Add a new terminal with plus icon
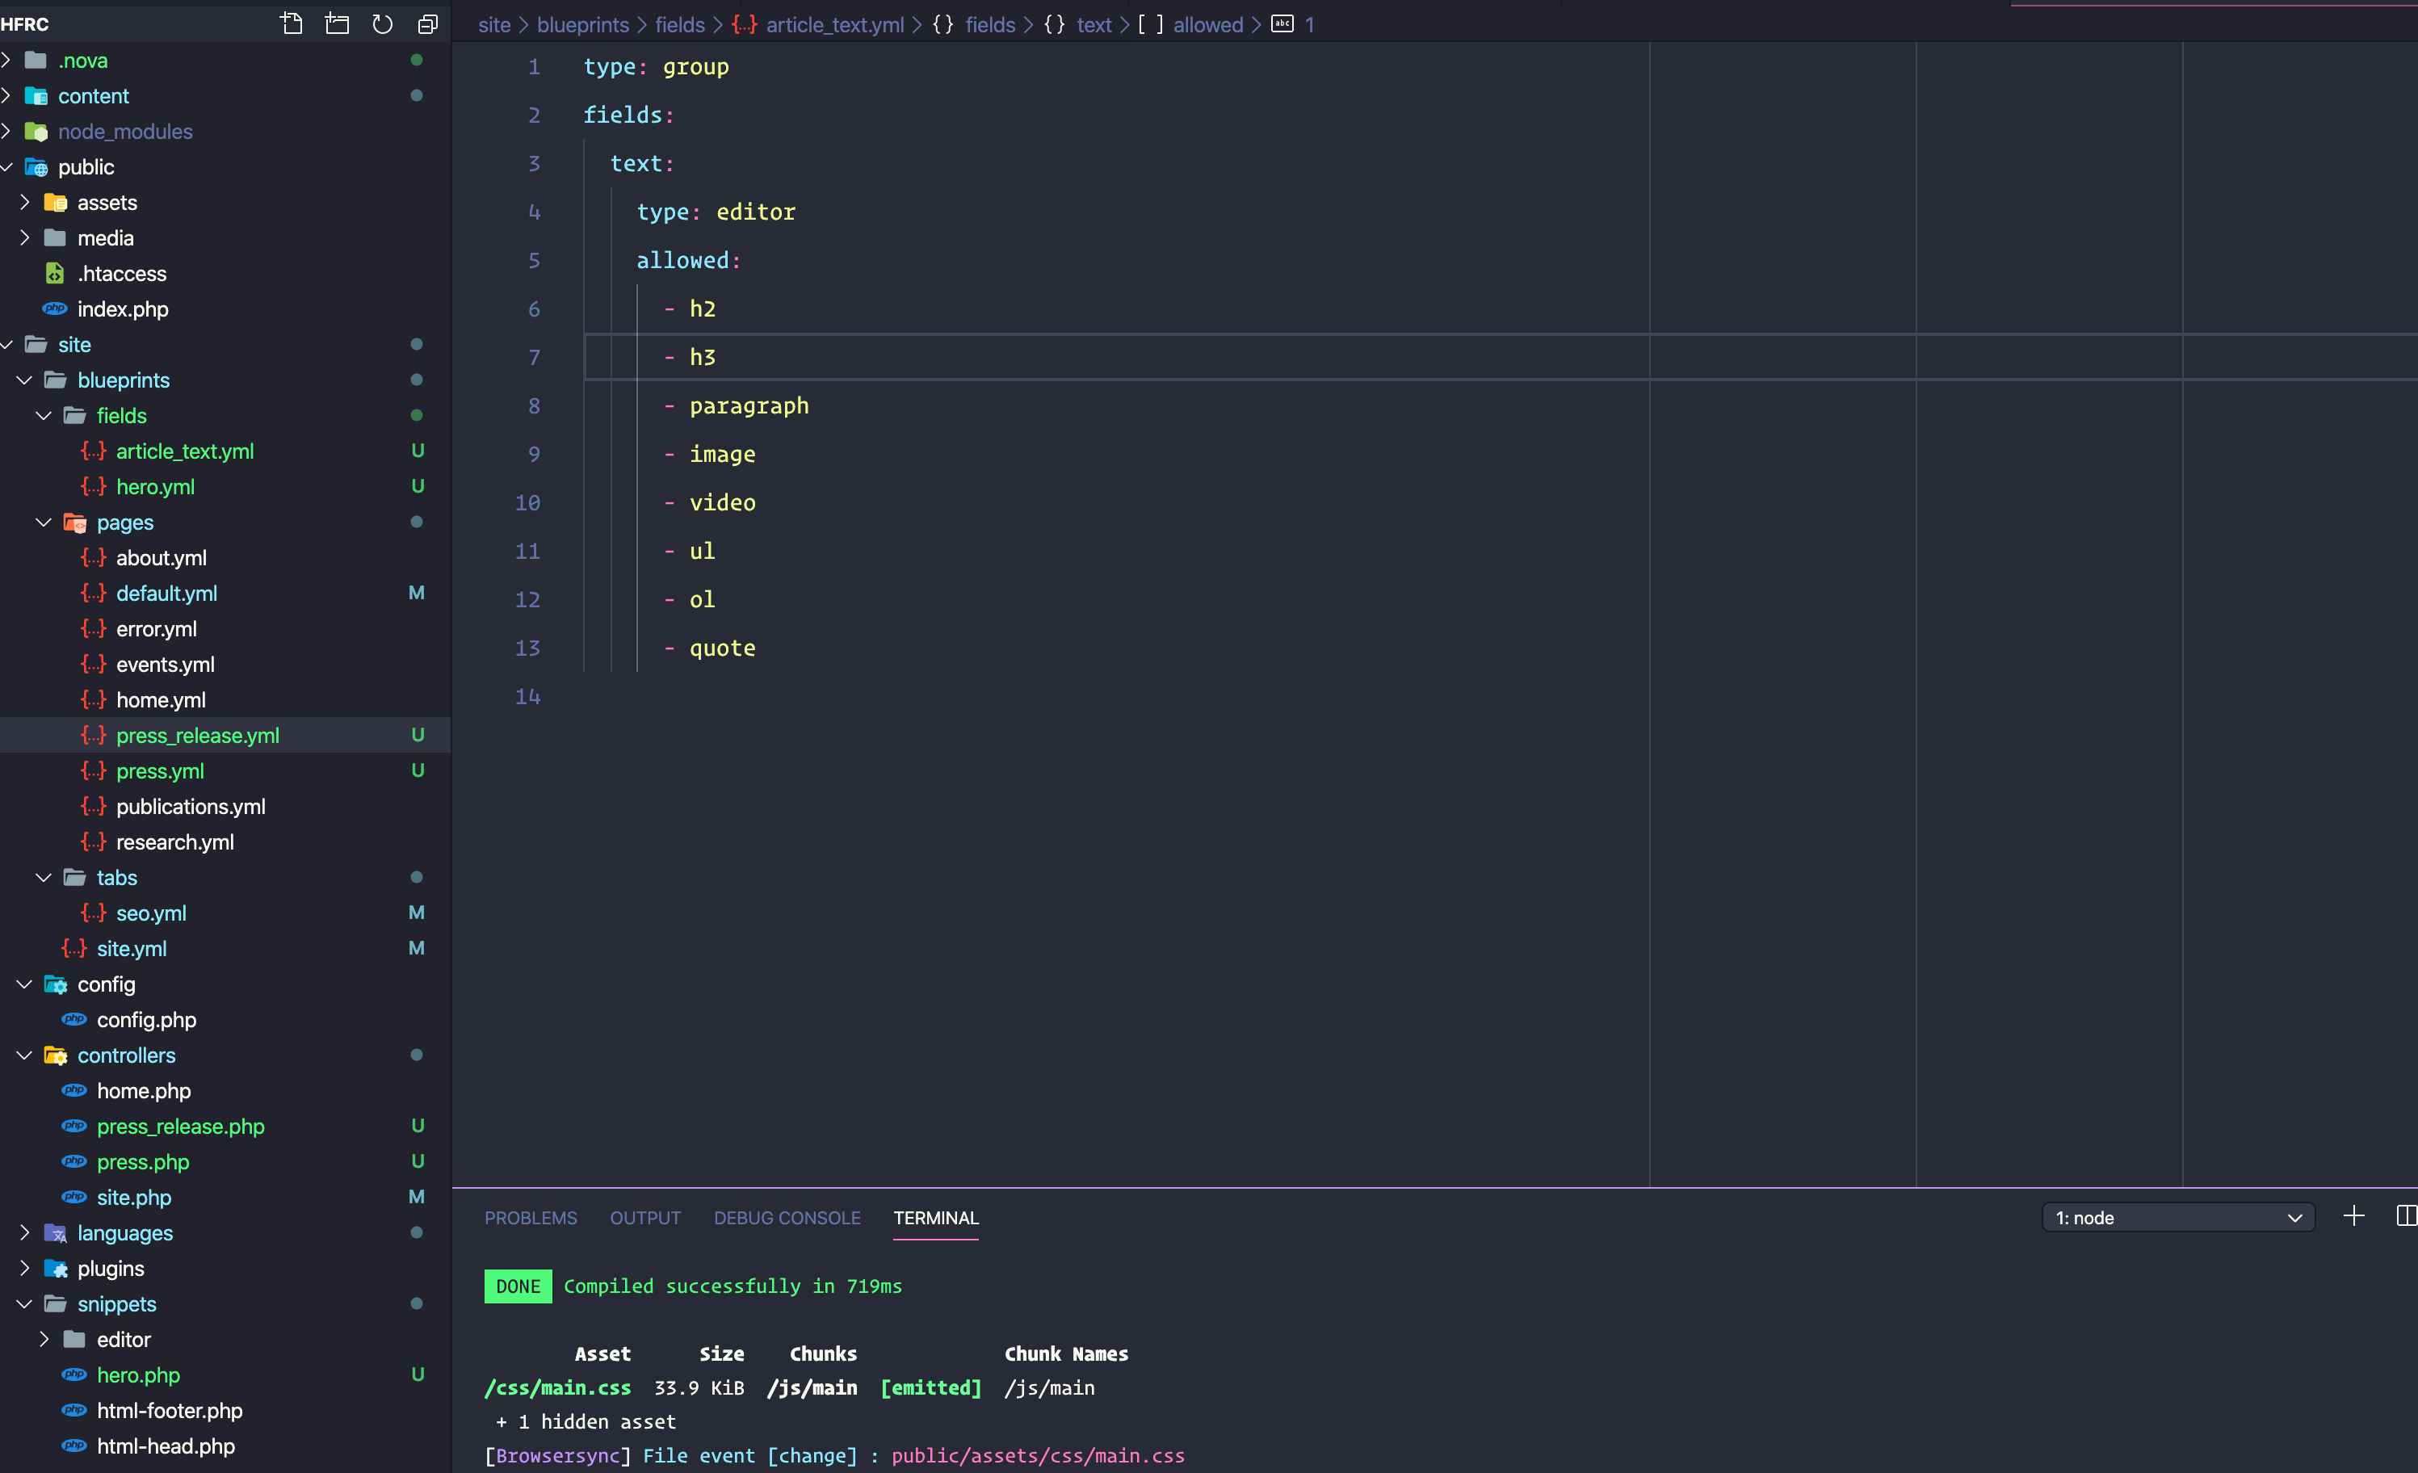 point(2353,1217)
